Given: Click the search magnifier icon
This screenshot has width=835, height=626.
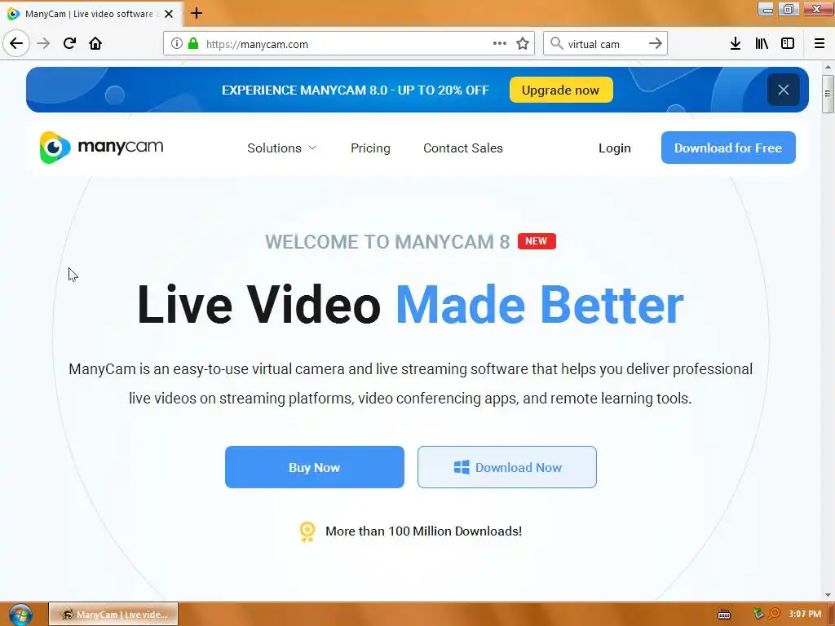Looking at the screenshot, I should click(x=556, y=44).
